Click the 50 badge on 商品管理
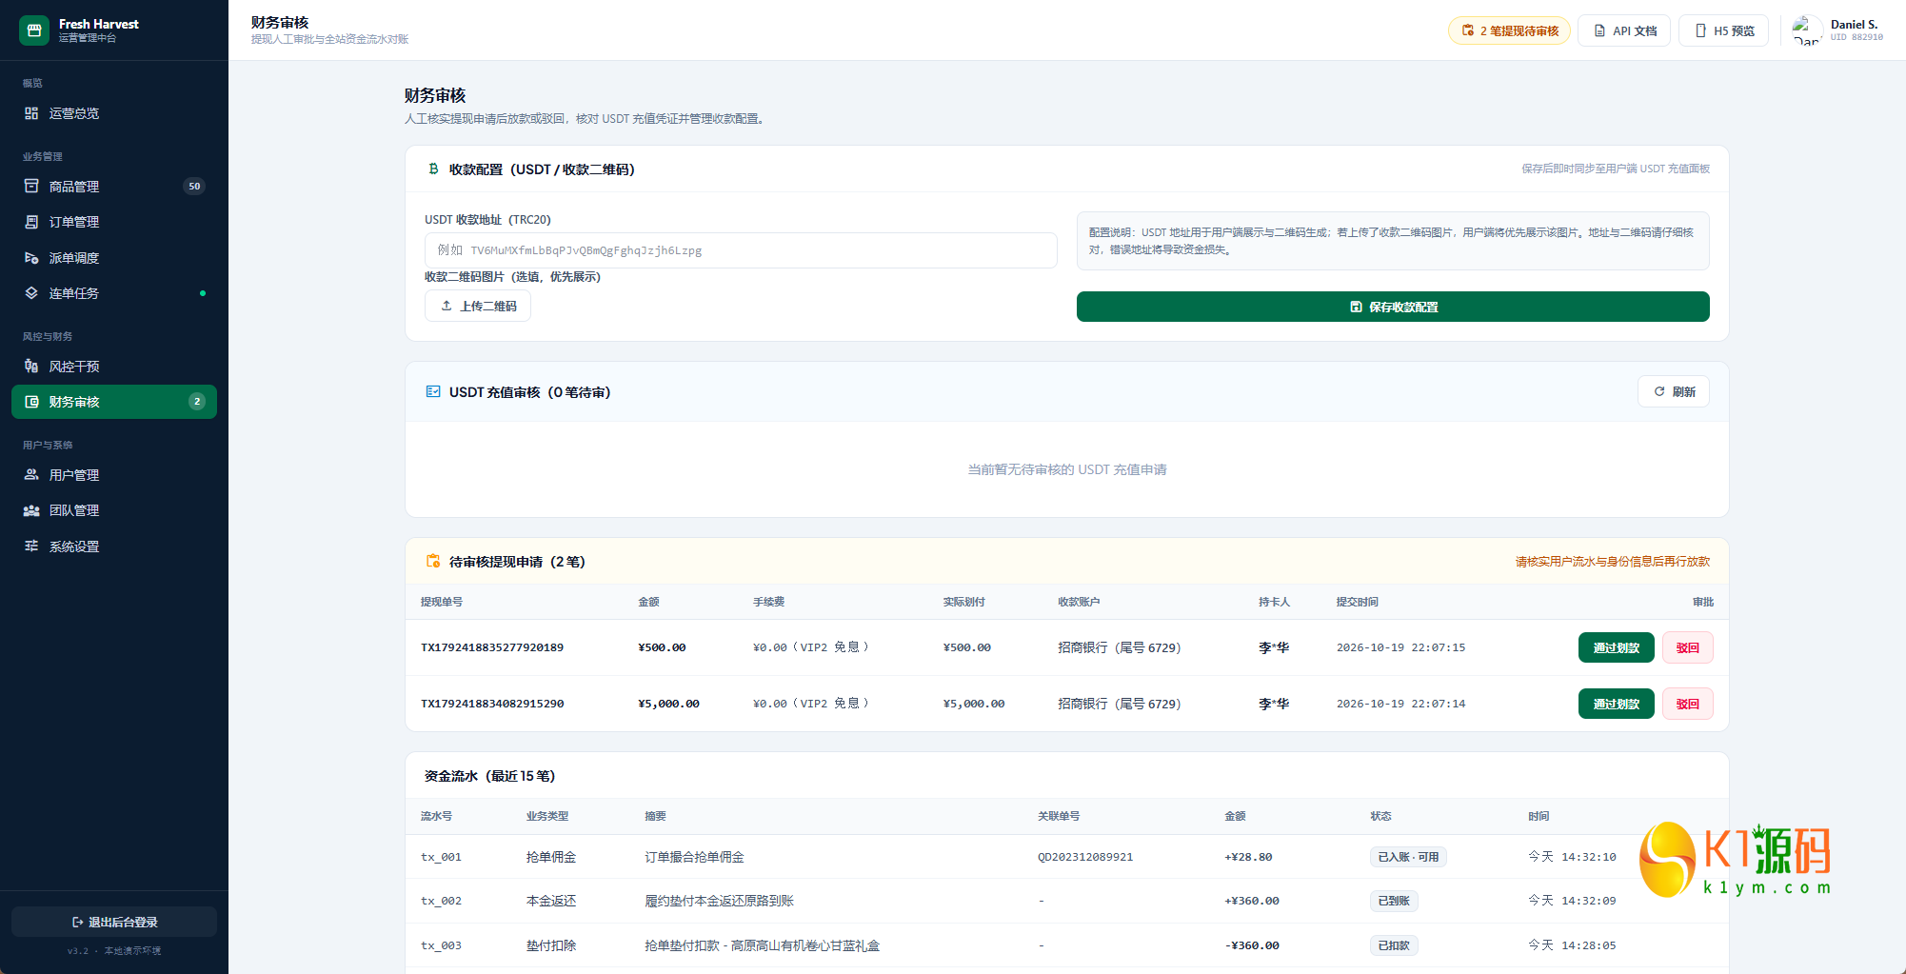The height and width of the screenshot is (974, 1906). [x=194, y=187]
